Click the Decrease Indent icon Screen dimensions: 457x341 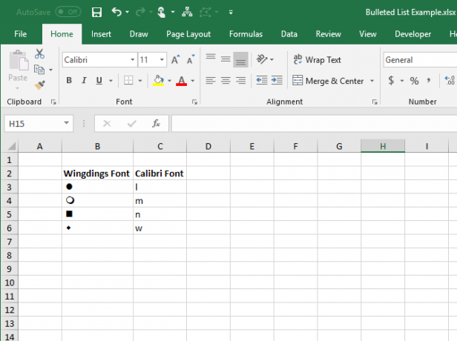coord(262,80)
